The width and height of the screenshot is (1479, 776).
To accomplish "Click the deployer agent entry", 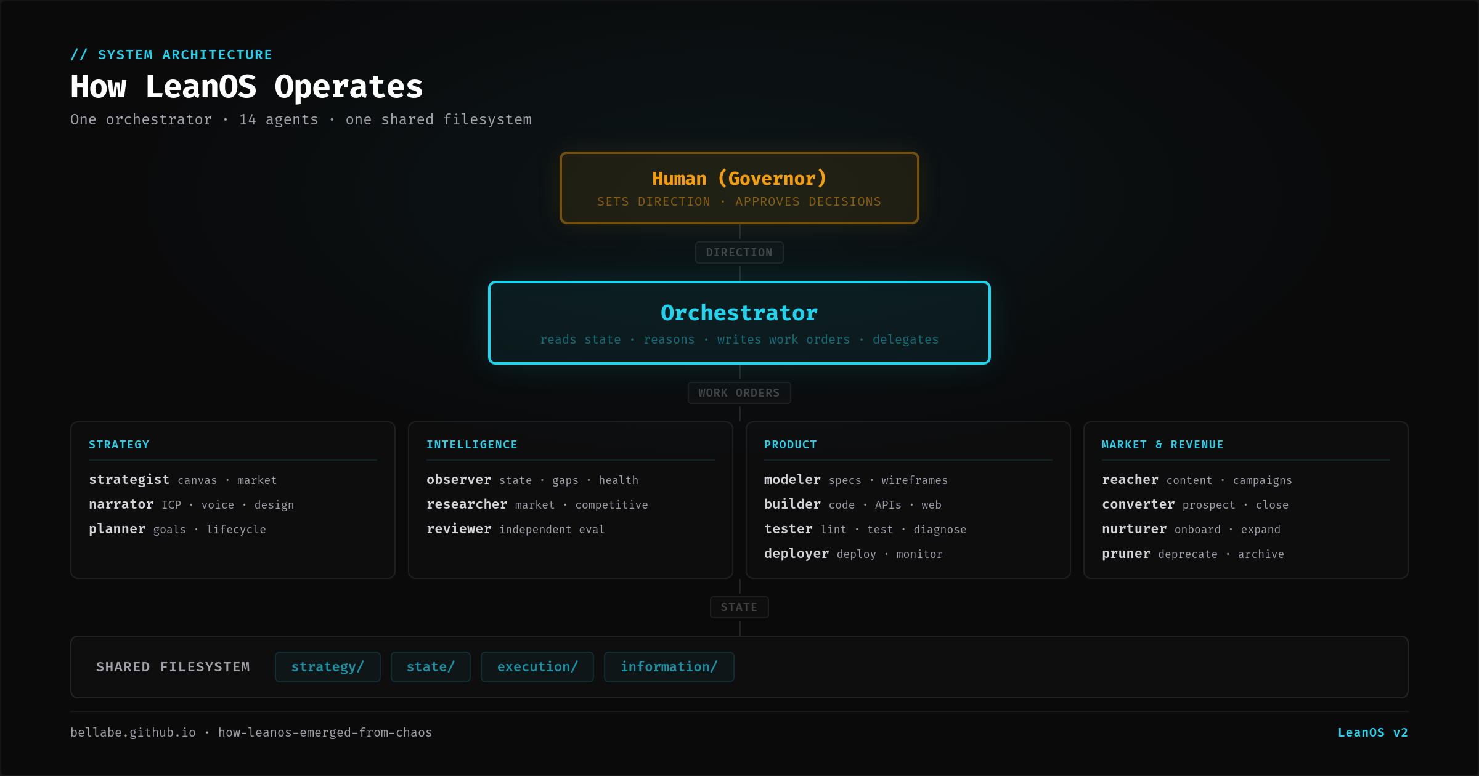I will [796, 553].
